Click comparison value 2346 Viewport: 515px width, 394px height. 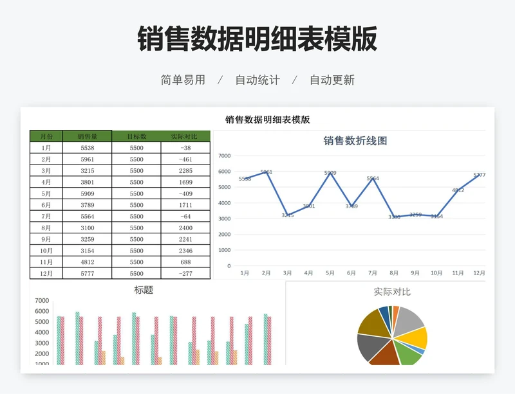pyautogui.click(x=185, y=251)
